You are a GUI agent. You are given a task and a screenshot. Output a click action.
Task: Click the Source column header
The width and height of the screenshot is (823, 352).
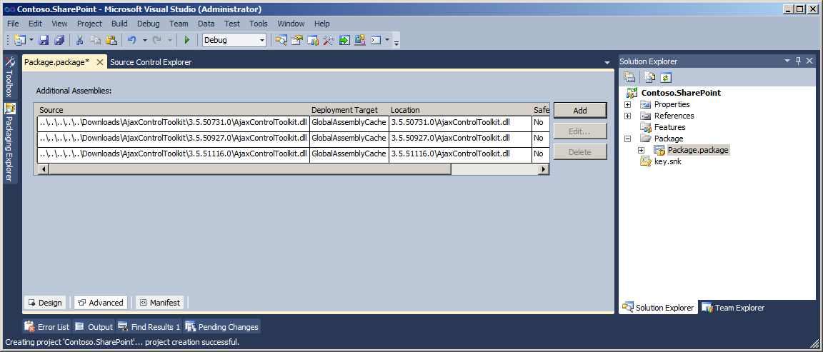pos(173,110)
